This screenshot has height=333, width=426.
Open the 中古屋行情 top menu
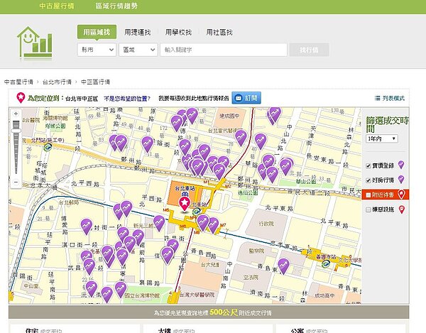(x=57, y=6)
